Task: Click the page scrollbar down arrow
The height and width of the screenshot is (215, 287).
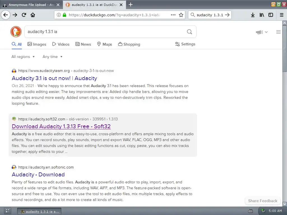Action: tap(284, 204)
